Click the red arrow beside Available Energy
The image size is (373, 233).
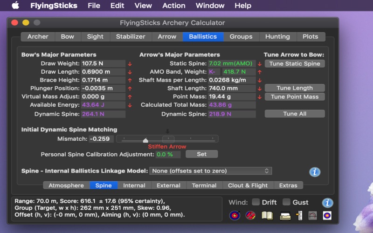point(130,105)
